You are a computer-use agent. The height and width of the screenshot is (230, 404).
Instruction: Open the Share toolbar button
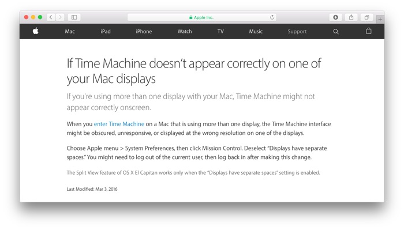click(x=351, y=17)
